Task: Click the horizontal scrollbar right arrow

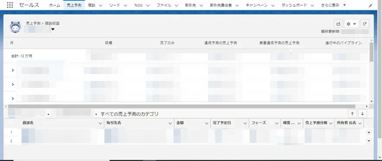Action: pos(367,106)
